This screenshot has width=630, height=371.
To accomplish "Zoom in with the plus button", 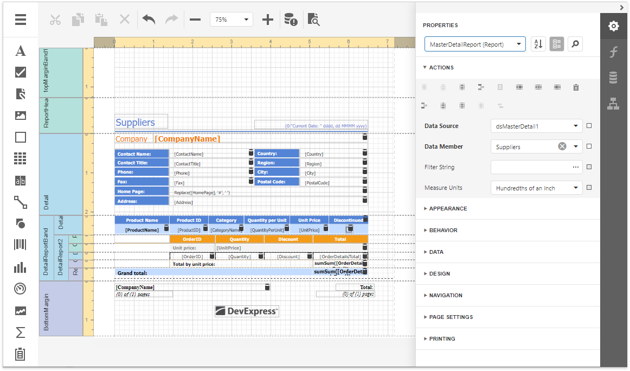I will click(x=267, y=20).
